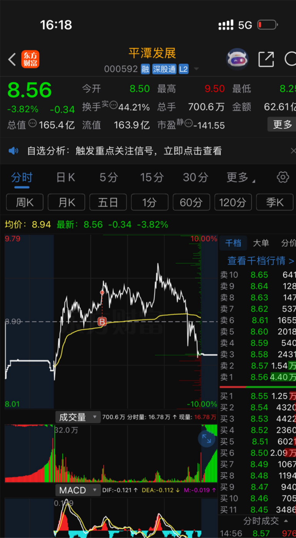The image size is (296, 538).
Task: Tap the 总值 info circle icon
Action: 33,124
